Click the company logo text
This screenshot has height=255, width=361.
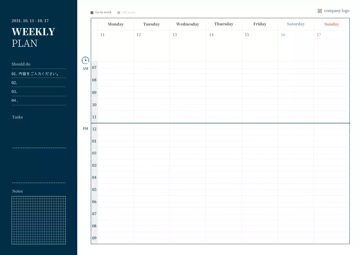pyautogui.click(x=336, y=11)
